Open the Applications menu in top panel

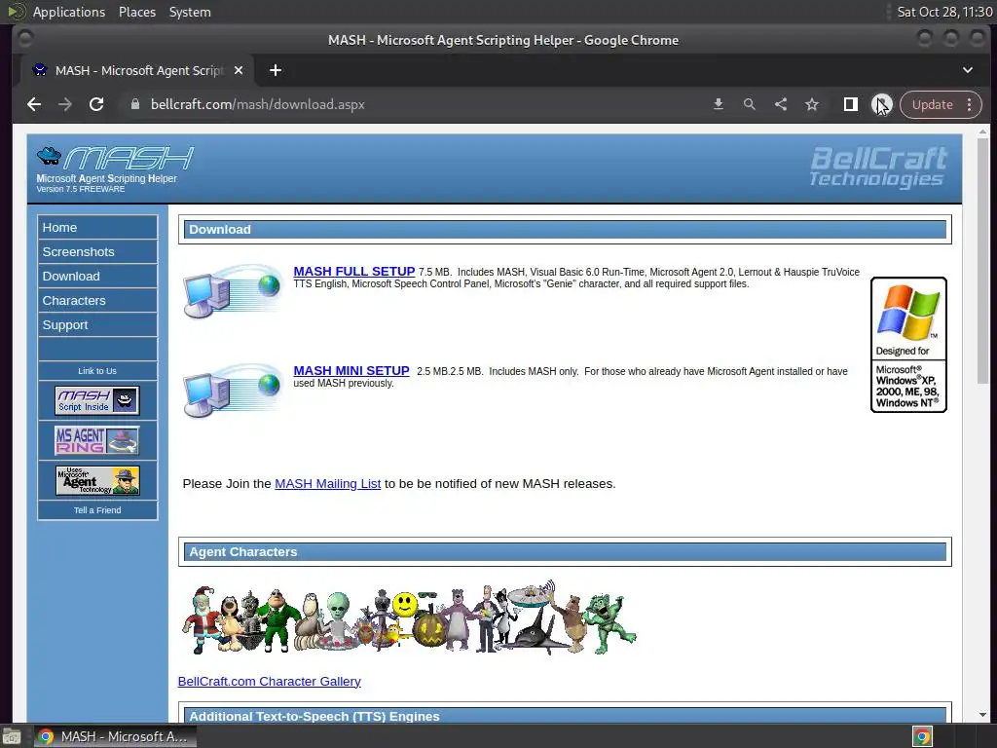pyautogui.click(x=68, y=12)
